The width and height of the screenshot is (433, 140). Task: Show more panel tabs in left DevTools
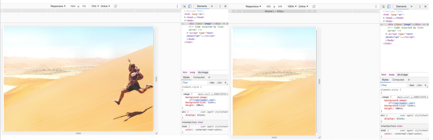click(x=212, y=6)
